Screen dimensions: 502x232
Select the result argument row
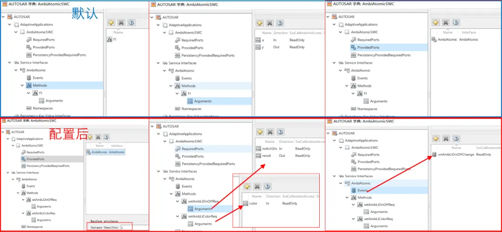click(290, 156)
